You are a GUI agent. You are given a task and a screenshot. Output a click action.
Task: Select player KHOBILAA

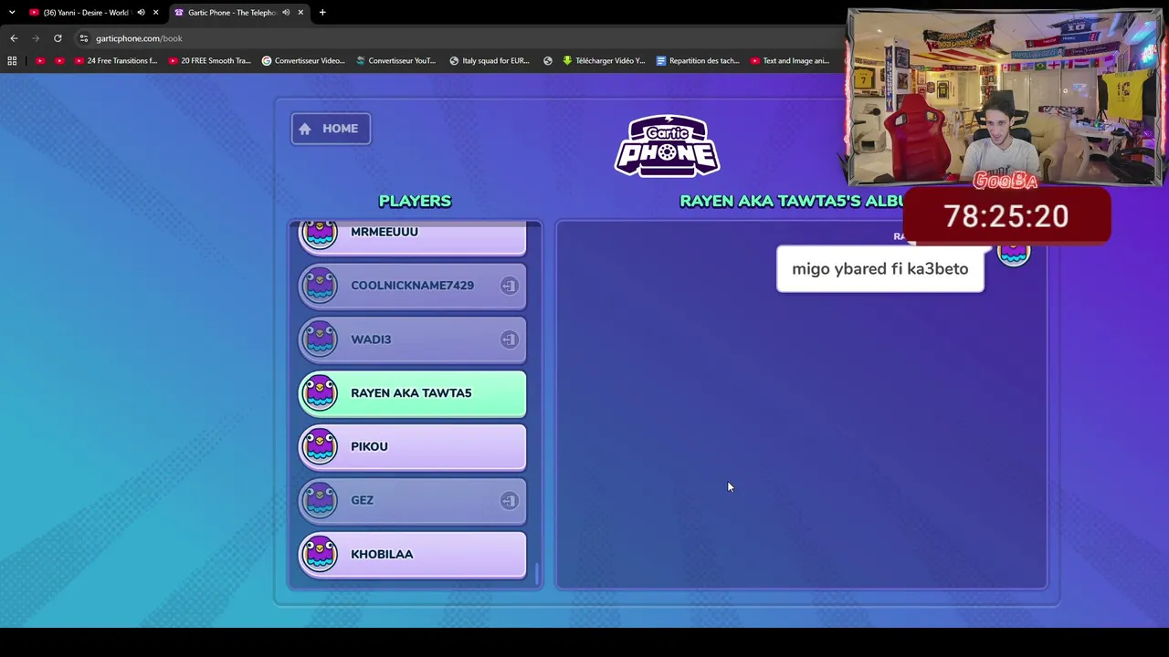click(x=413, y=555)
